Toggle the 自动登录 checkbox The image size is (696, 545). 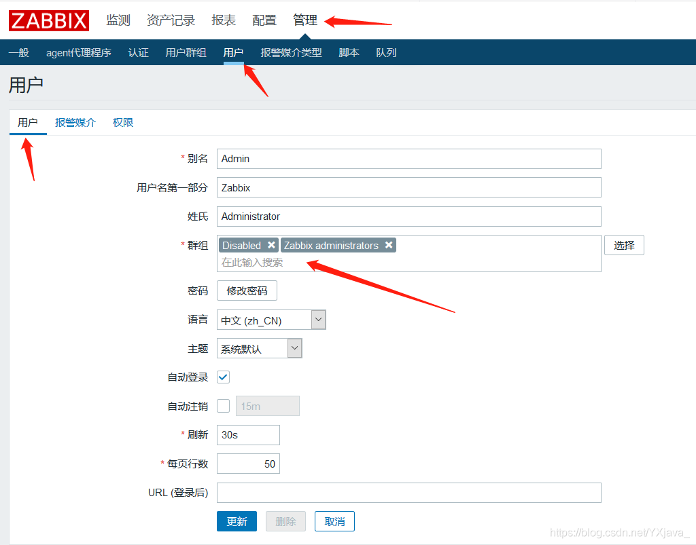pyautogui.click(x=223, y=377)
